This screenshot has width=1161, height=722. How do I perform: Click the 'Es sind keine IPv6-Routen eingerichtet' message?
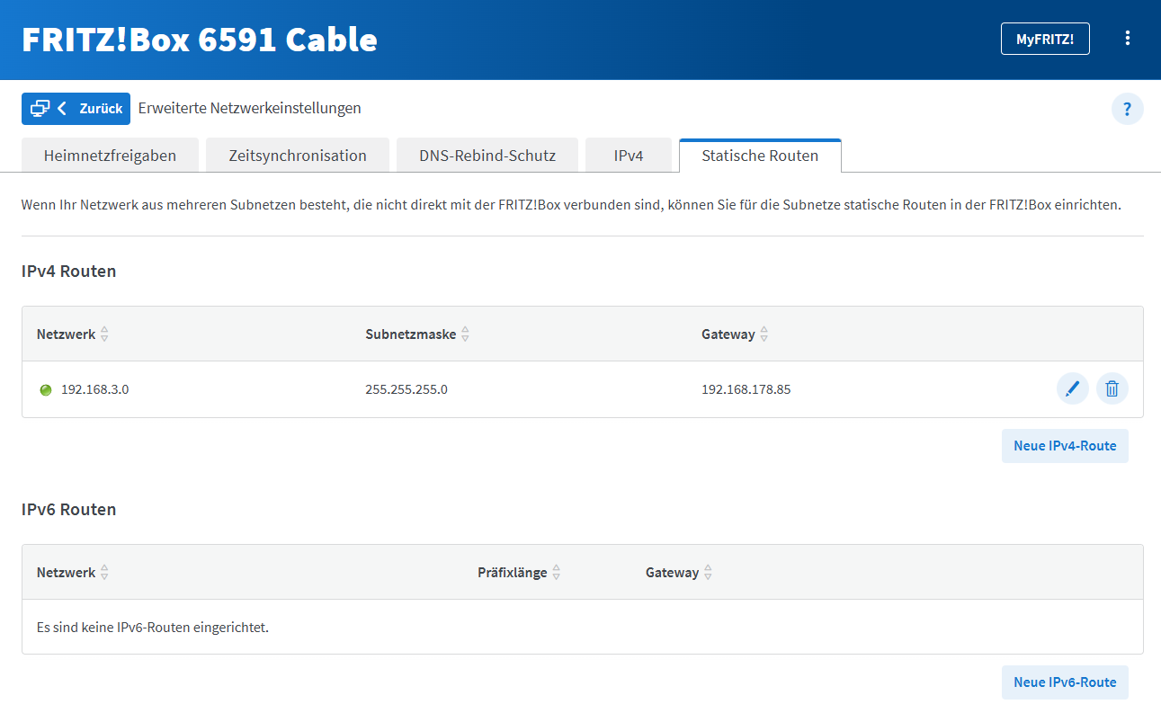[x=153, y=628]
